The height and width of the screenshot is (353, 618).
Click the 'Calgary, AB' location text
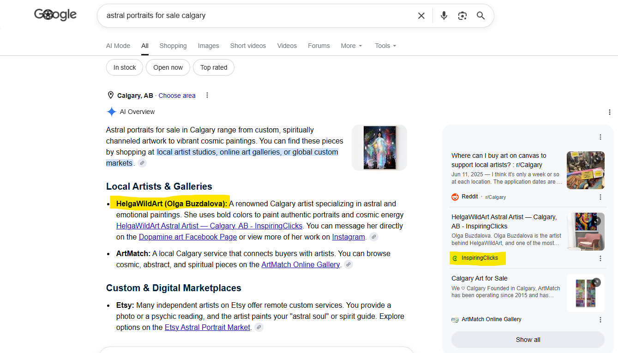click(135, 96)
